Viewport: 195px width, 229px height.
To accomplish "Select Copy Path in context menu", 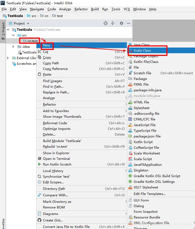I will coord(82,63).
